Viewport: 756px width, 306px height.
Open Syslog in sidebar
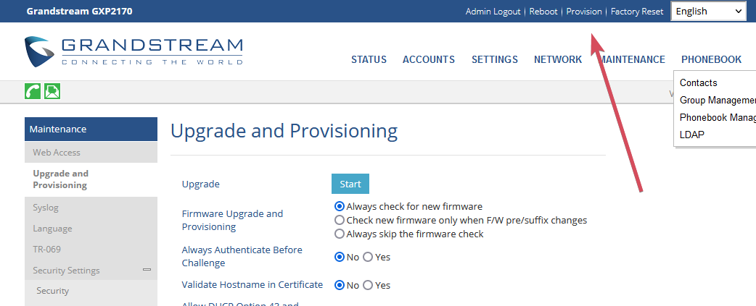pyautogui.click(x=91, y=208)
